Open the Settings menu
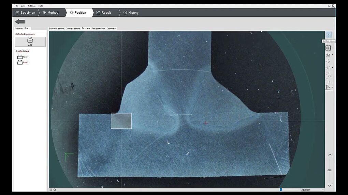The image size is (348, 195). [x=32, y=6]
